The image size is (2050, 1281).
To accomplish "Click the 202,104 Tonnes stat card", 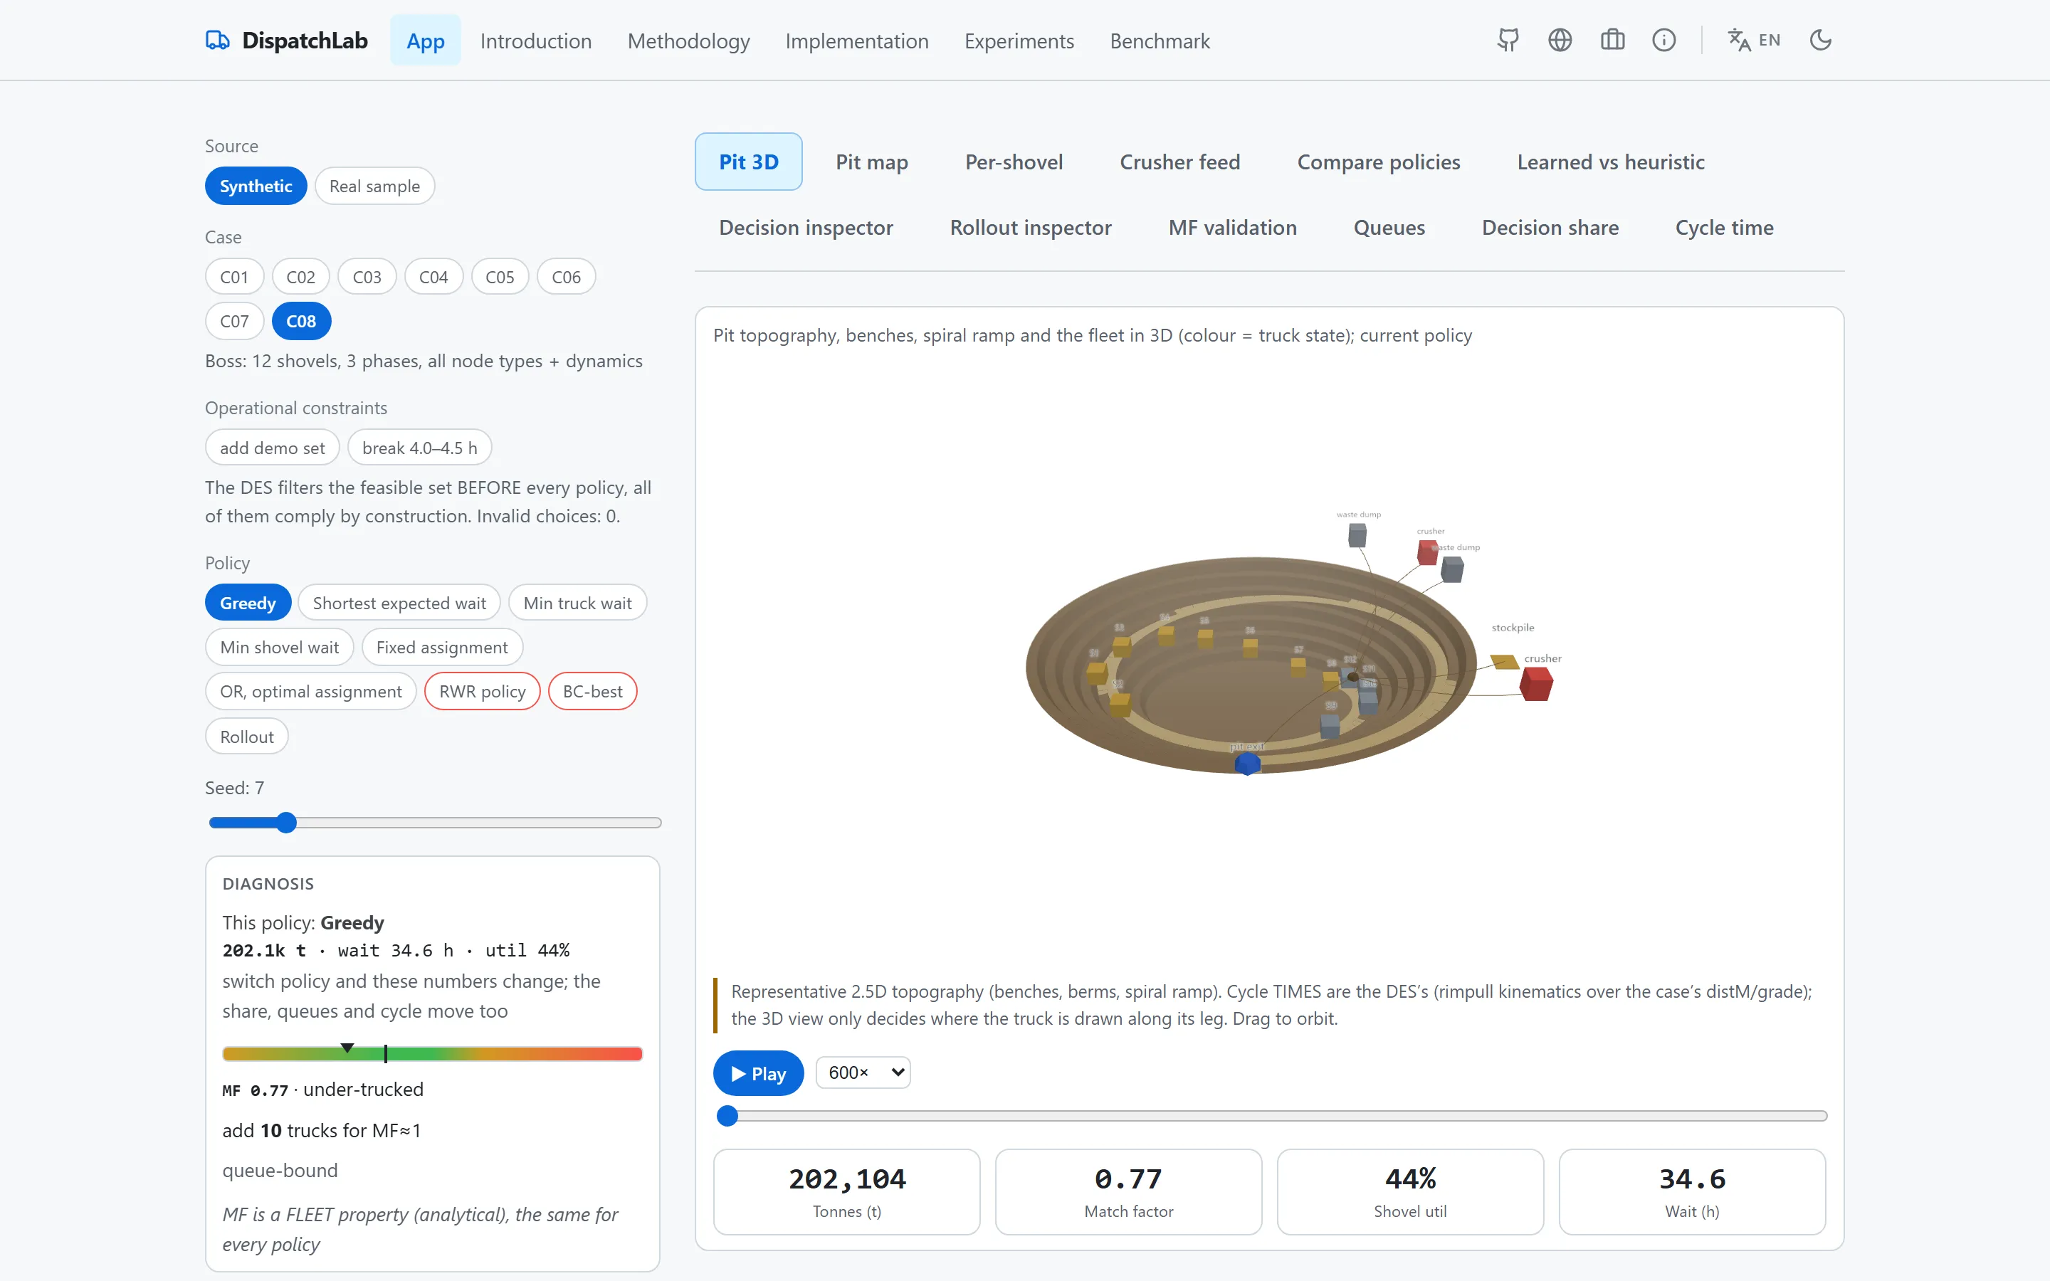I will click(x=846, y=1191).
